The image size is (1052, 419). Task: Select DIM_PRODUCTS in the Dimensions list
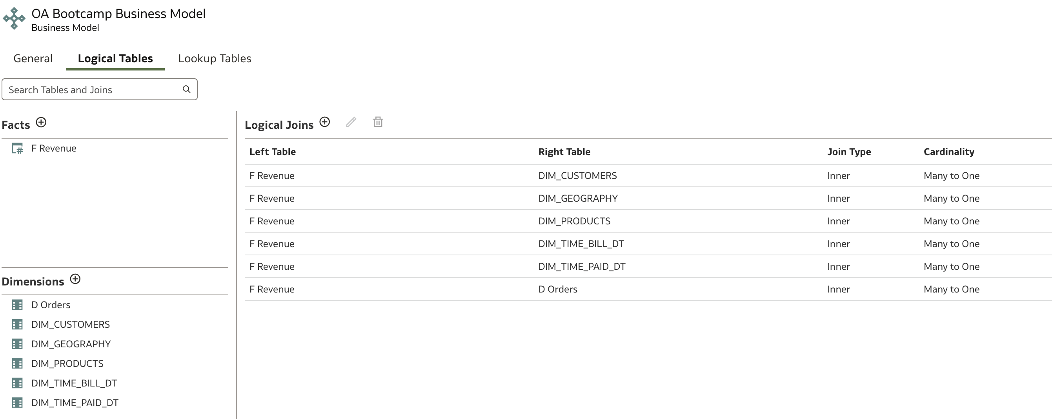click(x=67, y=363)
